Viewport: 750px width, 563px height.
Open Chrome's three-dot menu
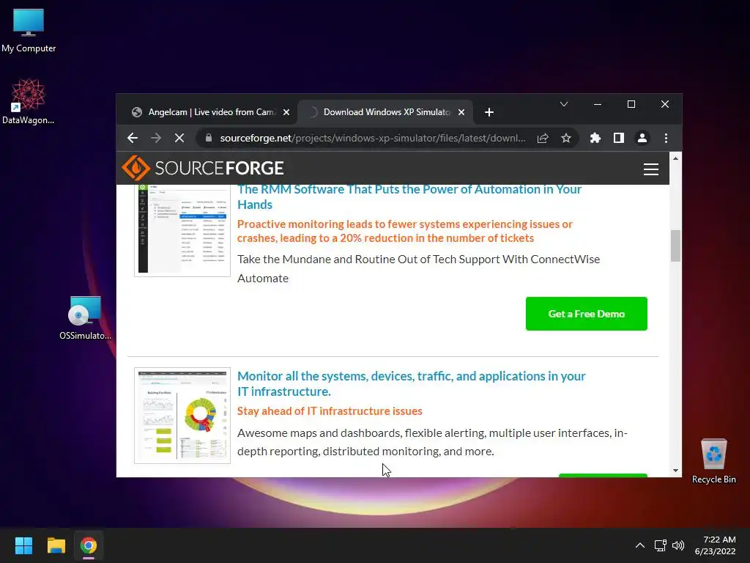coord(666,139)
